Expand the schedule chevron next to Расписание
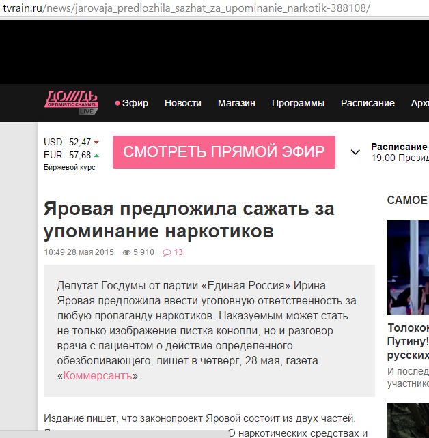 pos(355,152)
